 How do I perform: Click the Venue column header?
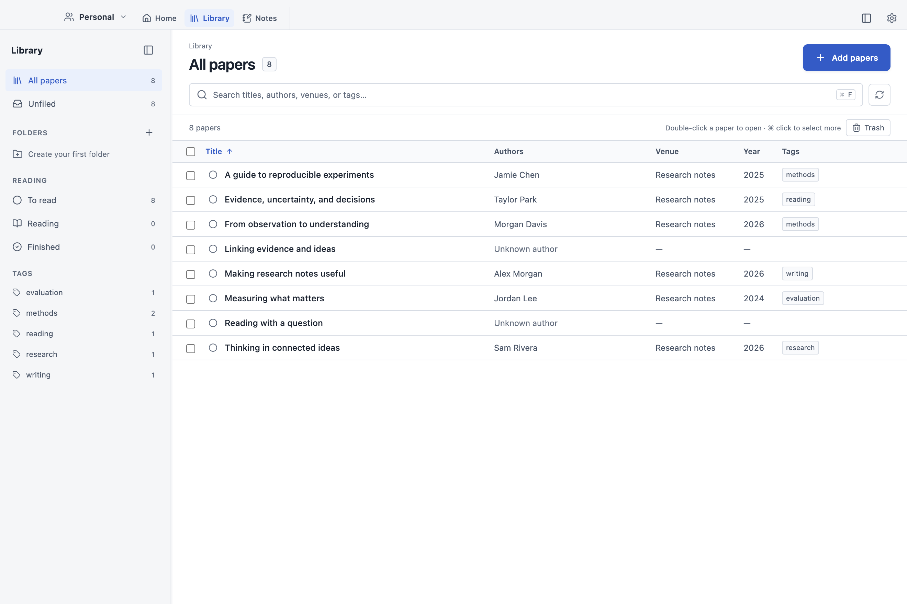[667, 151]
